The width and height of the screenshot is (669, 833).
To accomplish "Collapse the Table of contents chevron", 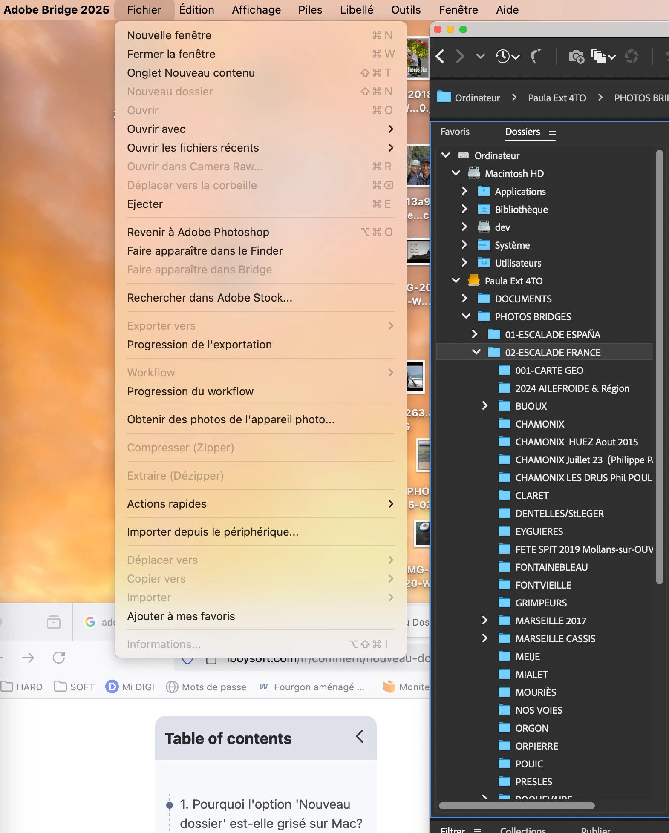I will [360, 736].
